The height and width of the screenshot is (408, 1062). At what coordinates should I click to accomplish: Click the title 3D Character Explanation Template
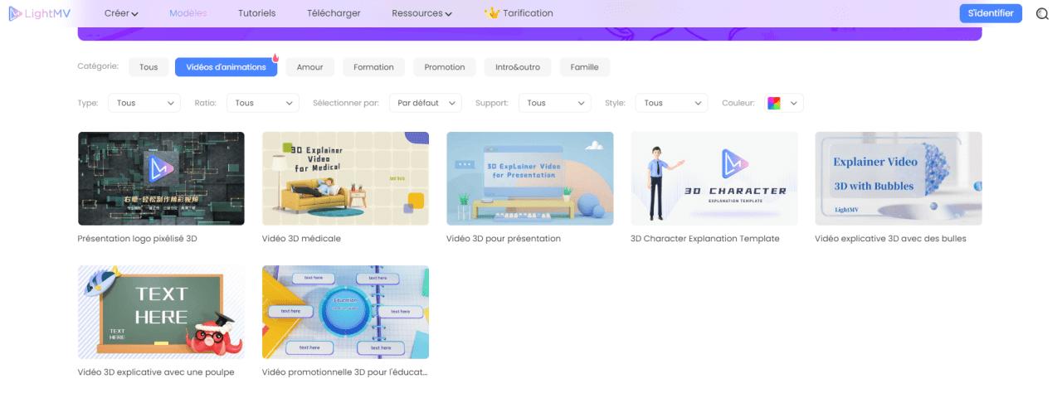coord(705,239)
